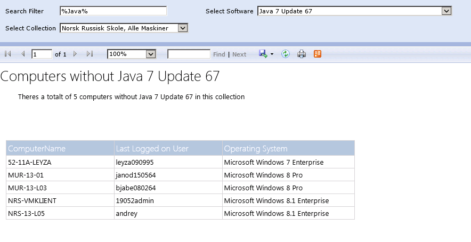Select the NRS-VMKLIENT computer cell
The height and width of the screenshot is (242, 471).
[x=60, y=200]
